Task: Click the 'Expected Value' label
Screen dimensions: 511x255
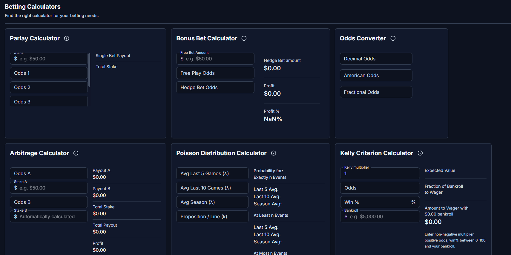Action: (440, 170)
